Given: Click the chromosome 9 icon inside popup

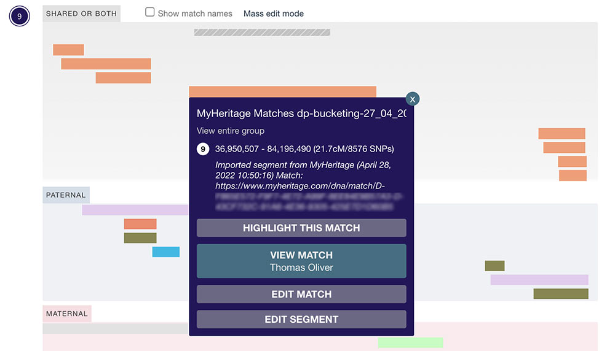Looking at the screenshot, I should tap(203, 148).
